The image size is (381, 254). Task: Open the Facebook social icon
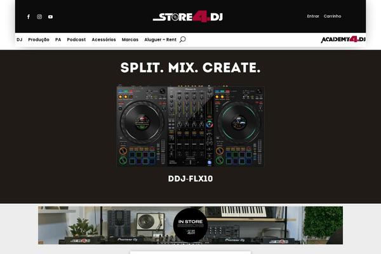click(x=29, y=17)
